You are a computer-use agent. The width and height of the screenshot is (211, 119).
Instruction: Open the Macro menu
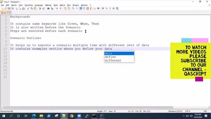(62, 5)
